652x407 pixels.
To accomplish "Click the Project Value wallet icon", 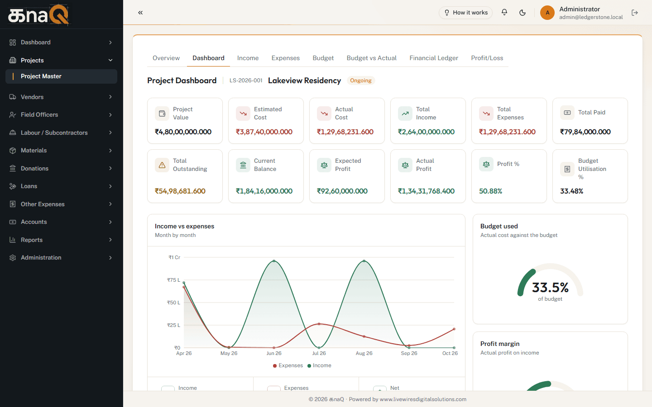I will coord(162,114).
